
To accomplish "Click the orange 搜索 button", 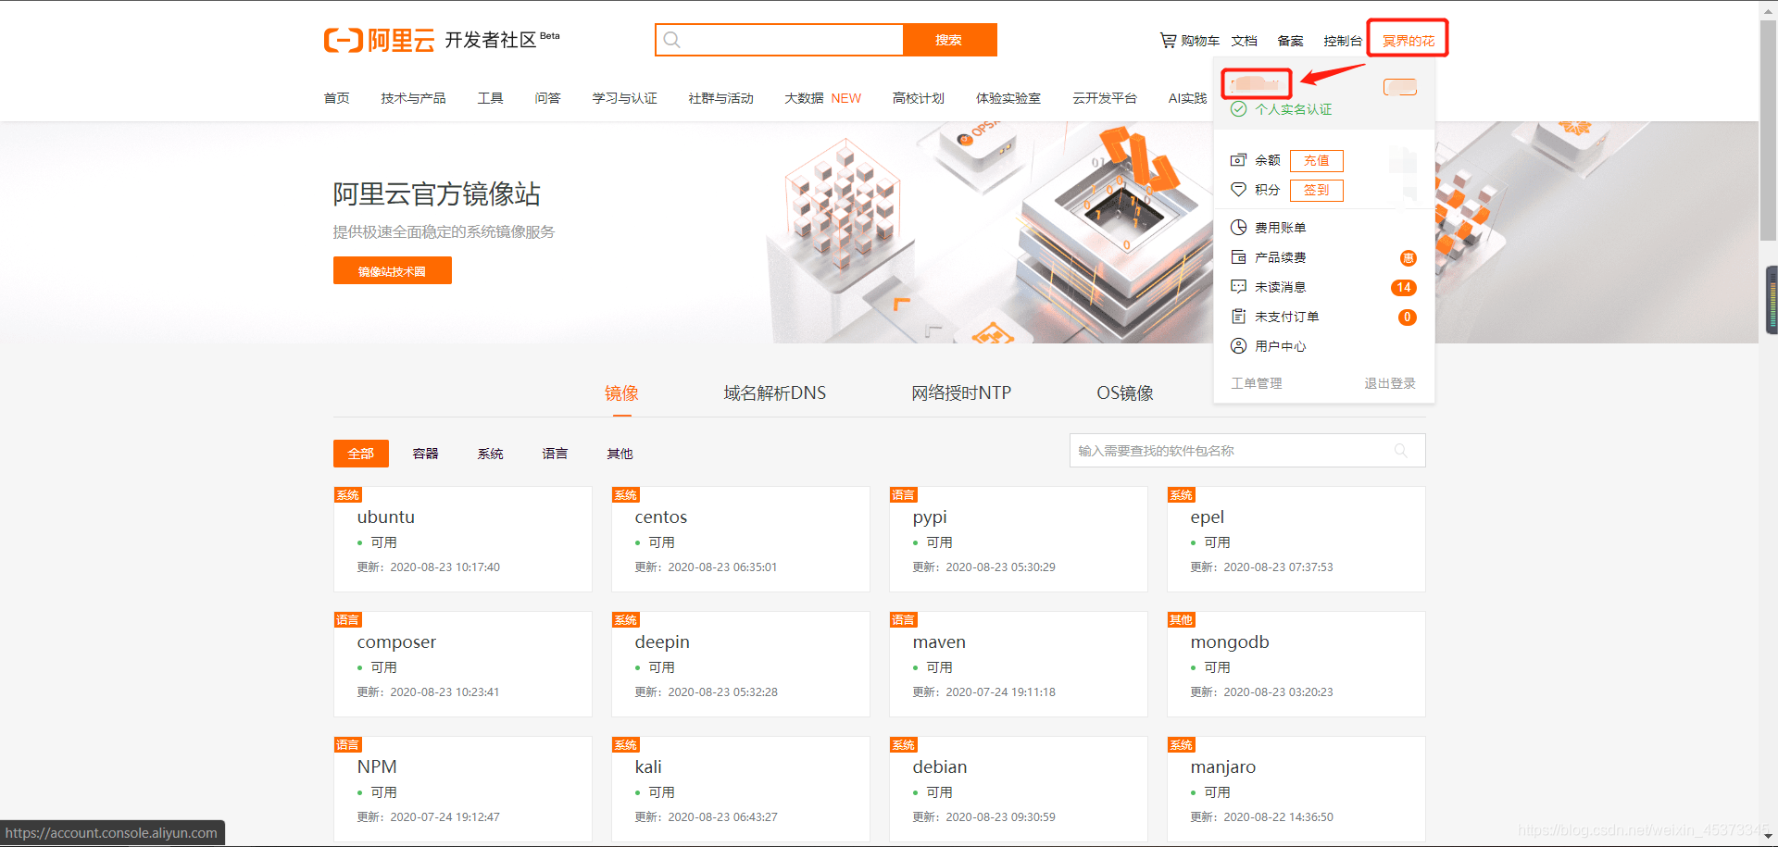I will [x=949, y=40].
